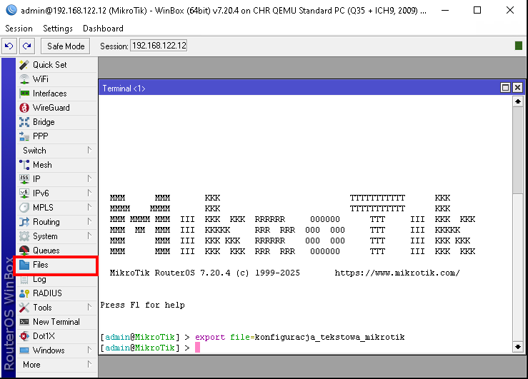Viewport: 528px width, 379px height.
Task: Click the Tools wrench icon
Action: click(x=24, y=308)
